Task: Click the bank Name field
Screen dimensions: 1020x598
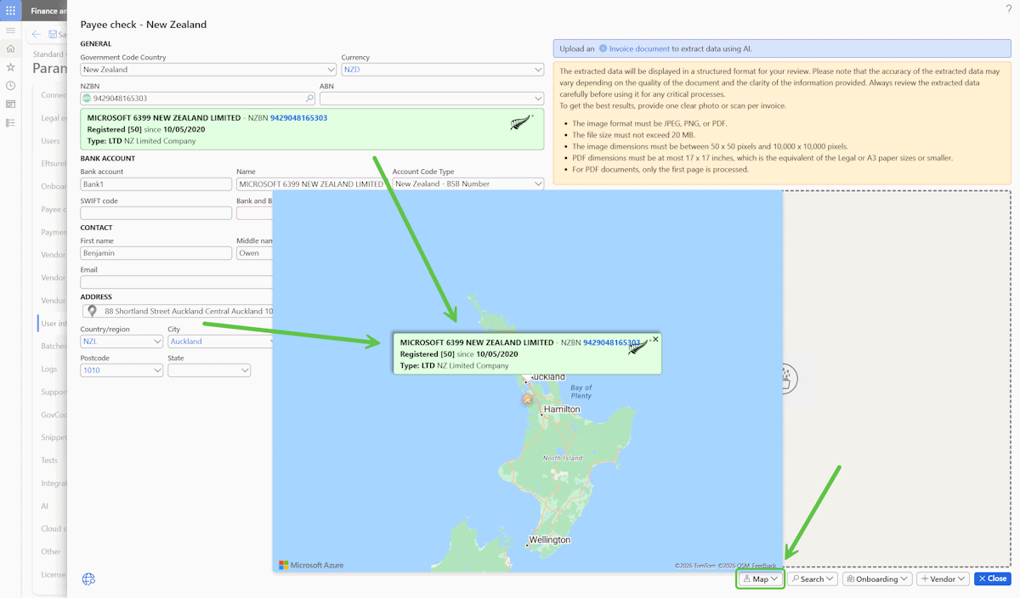Action: [x=312, y=183]
